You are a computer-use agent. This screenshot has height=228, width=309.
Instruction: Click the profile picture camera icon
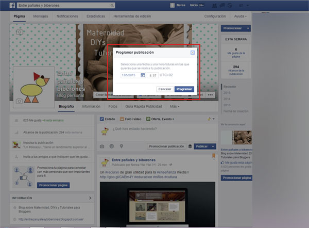tap(19, 101)
